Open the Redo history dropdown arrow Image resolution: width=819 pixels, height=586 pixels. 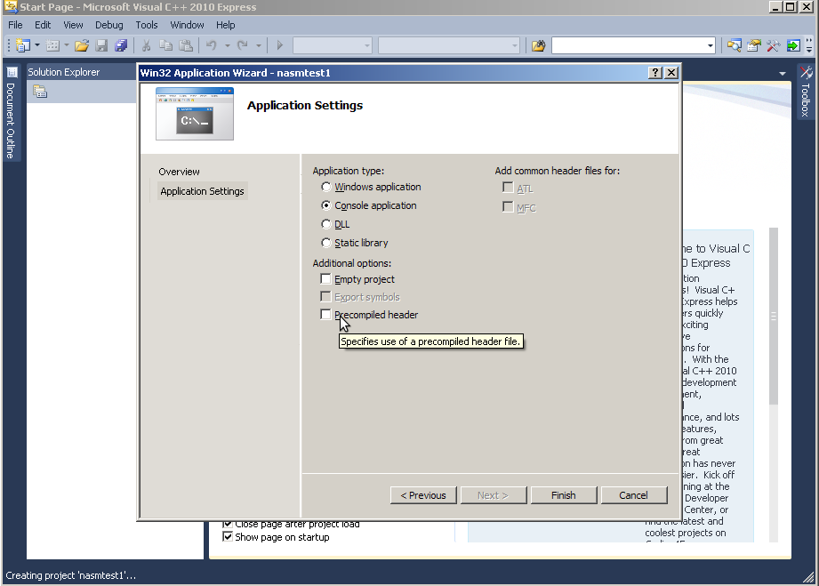[259, 45]
